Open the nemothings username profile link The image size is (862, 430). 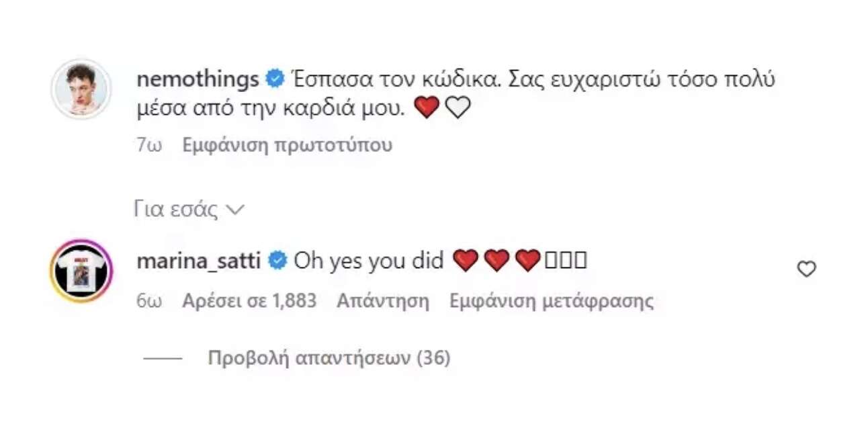tap(198, 80)
